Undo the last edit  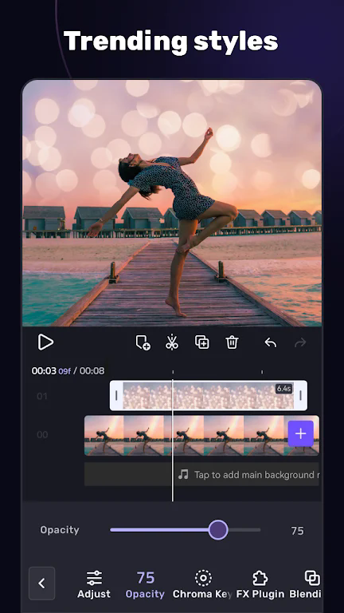(270, 343)
